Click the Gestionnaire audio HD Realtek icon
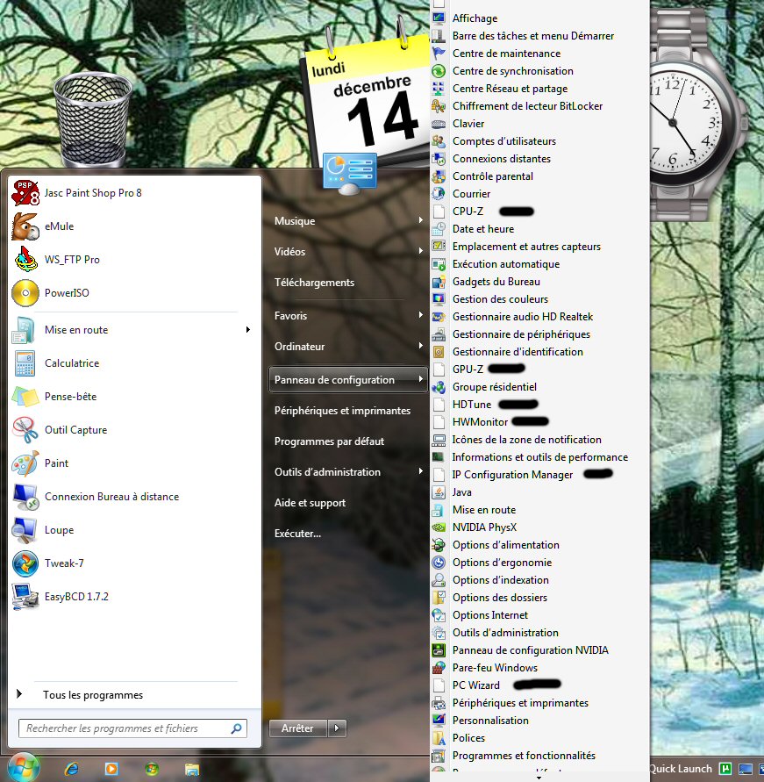 click(439, 317)
